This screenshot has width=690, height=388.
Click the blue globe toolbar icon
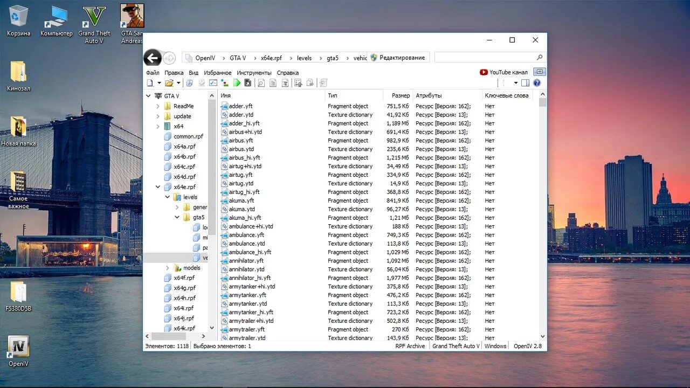190,83
